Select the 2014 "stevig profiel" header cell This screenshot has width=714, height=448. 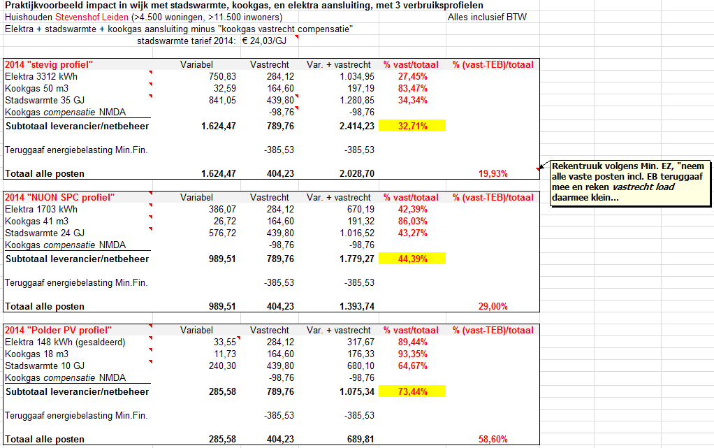click(49, 65)
